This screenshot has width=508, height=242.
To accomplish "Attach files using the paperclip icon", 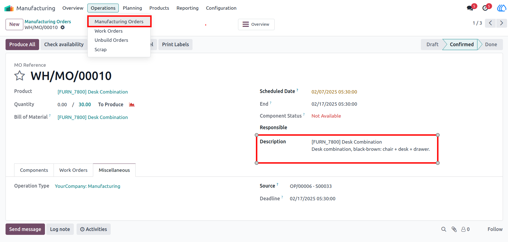I will click(454, 229).
